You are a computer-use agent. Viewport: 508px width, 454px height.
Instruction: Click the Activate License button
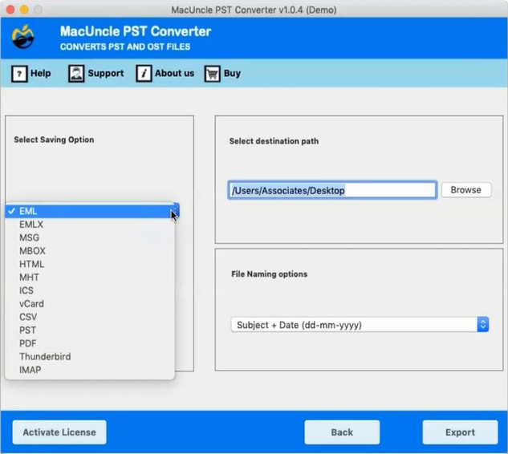(x=59, y=432)
